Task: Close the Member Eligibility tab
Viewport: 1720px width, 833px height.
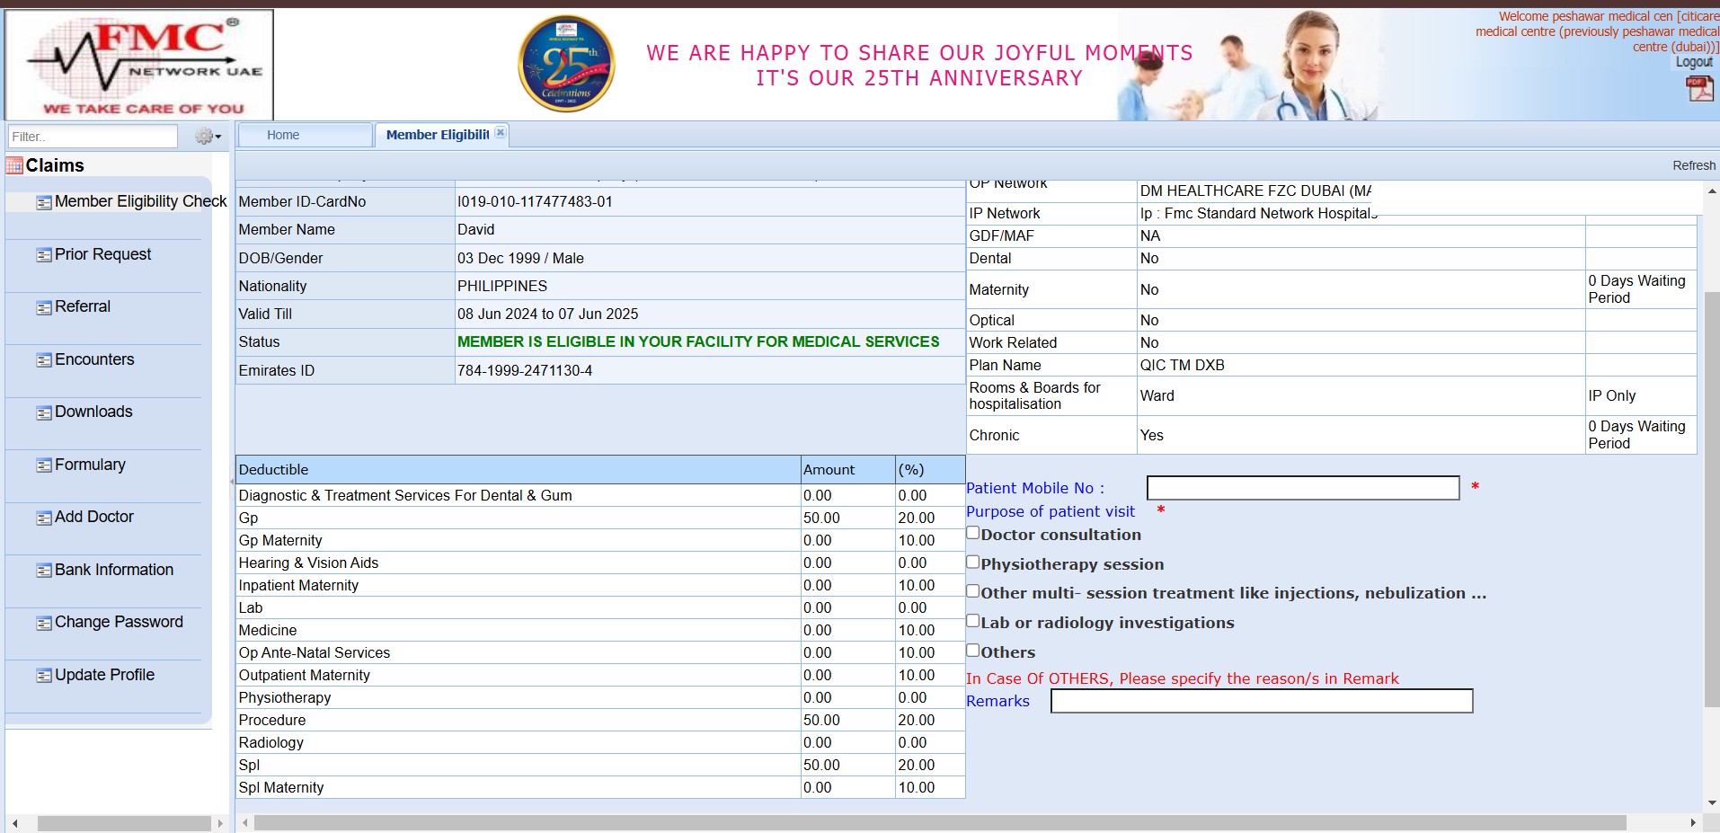Action: [x=501, y=133]
